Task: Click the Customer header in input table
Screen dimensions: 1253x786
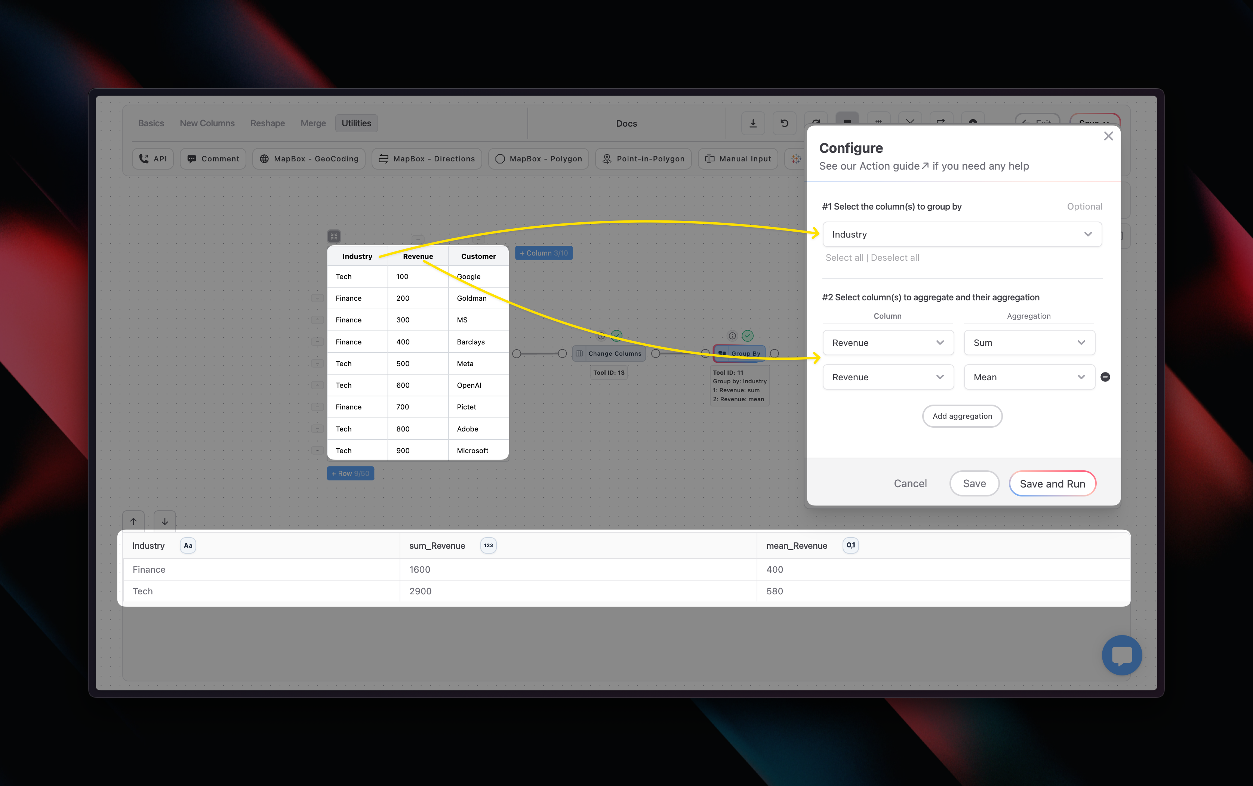Action: pyautogui.click(x=478, y=256)
